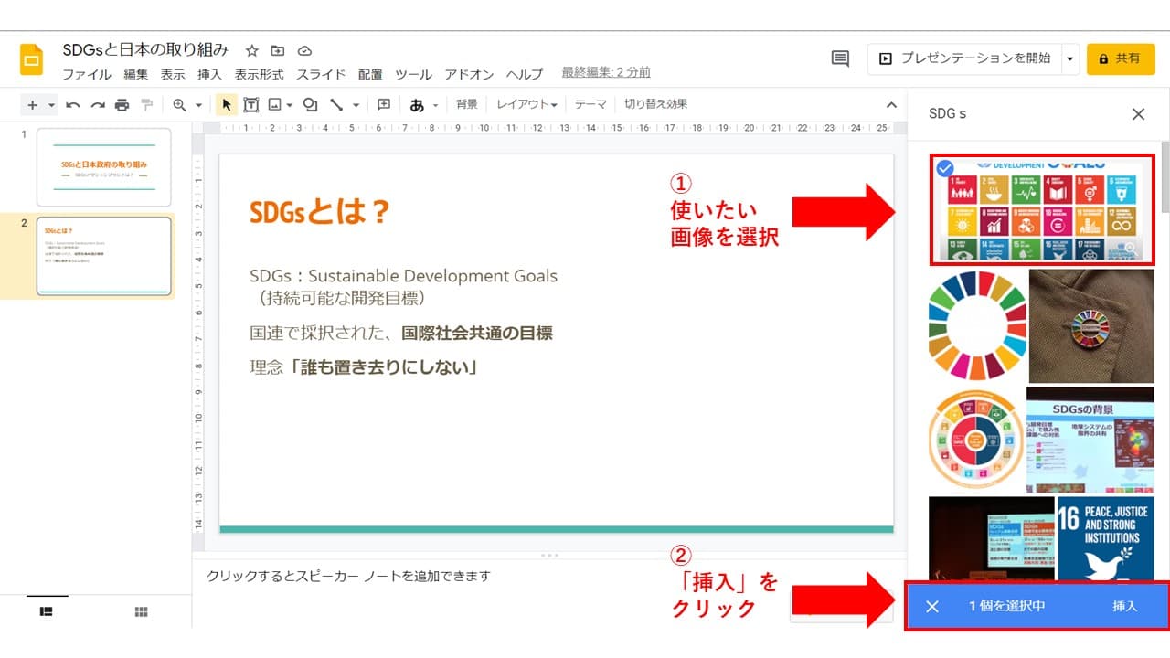
Task: Click the undo arrow in the toolbar
Action: tap(73, 105)
